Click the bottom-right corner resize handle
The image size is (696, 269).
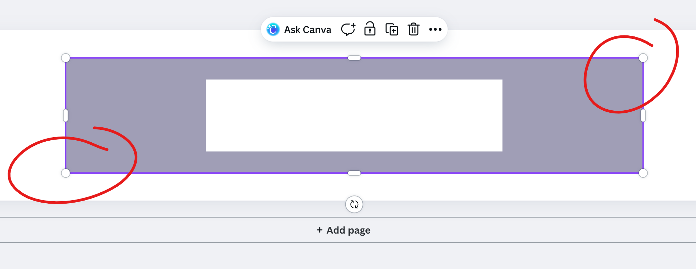click(643, 173)
